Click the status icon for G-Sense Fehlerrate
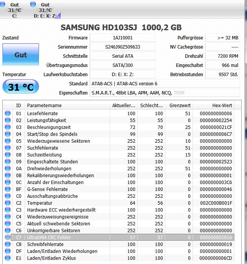 pos(8,189)
